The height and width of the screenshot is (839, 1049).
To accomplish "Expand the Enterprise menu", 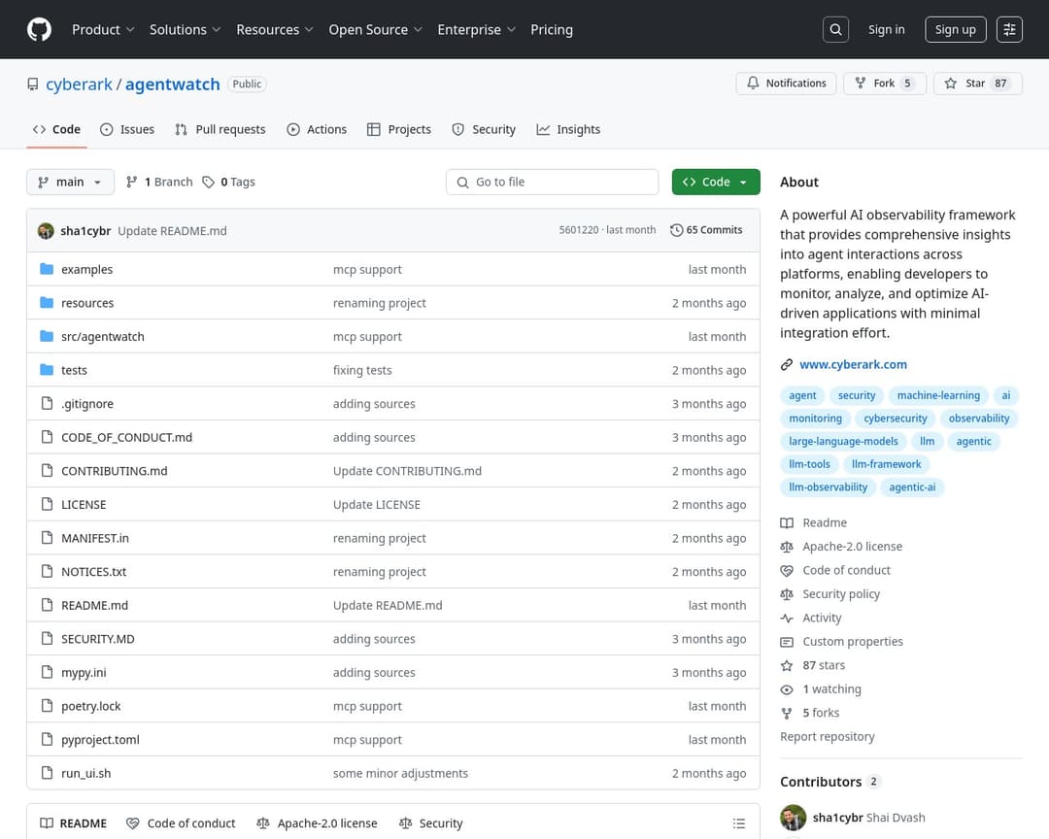I will (x=476, y=29).
